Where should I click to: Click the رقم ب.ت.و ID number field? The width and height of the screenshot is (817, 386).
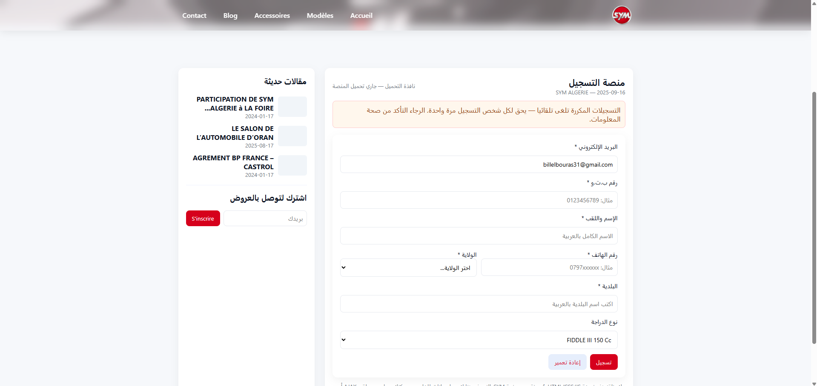point(479,200)
